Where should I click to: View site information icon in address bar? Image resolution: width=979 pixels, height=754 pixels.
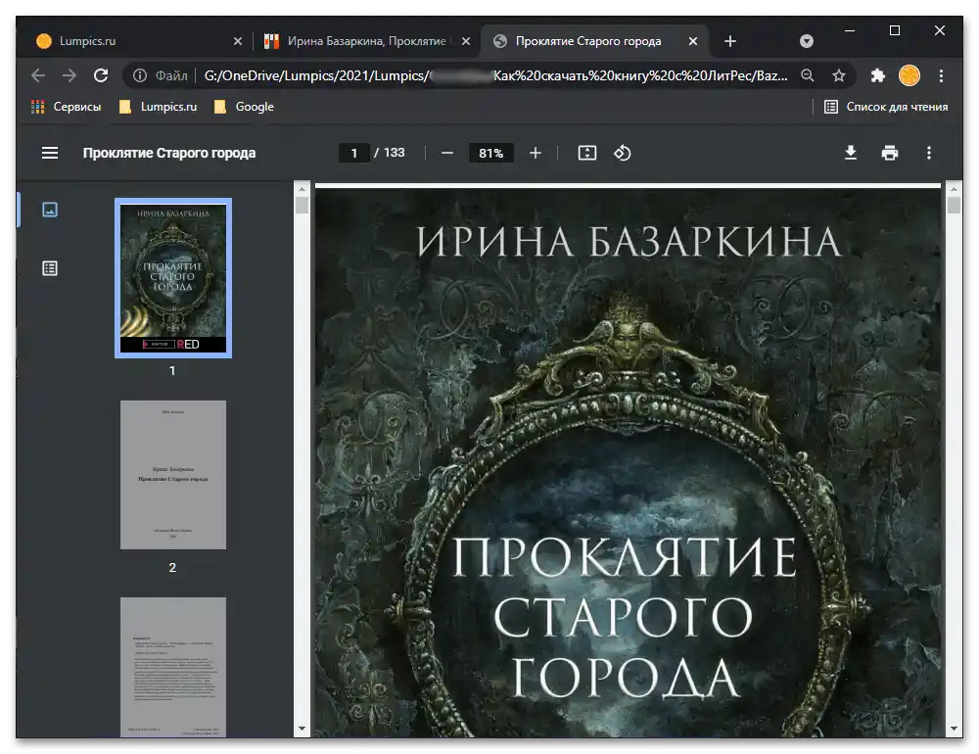coord(140,75)
